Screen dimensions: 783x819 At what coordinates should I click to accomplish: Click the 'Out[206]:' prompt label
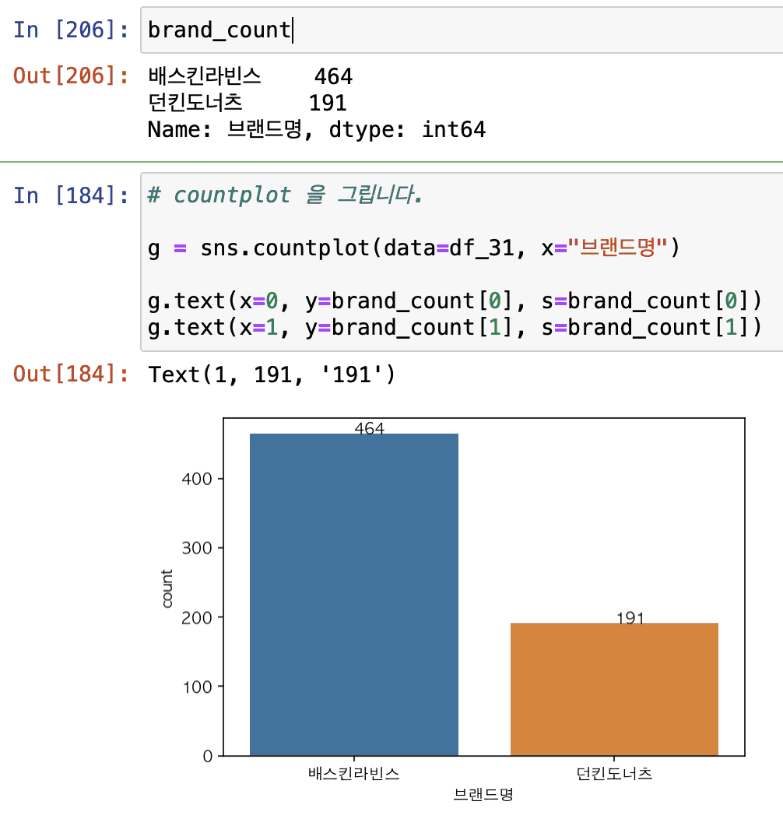pyautogui.click(x=71, y=76)
